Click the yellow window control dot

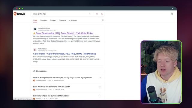[x=19, y=8]
